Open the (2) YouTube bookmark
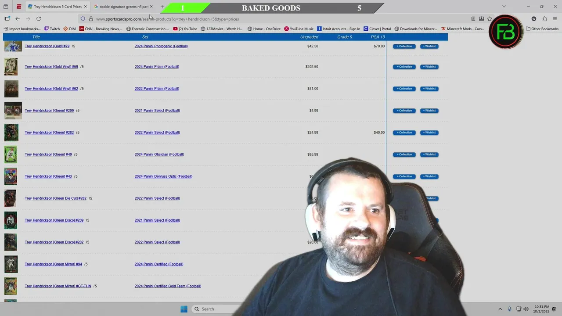Image resolution: width=562 pixels, height=316 pixels. pyautogui.click(x=185, y=29)
